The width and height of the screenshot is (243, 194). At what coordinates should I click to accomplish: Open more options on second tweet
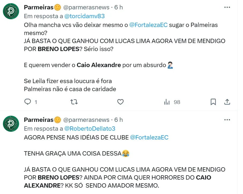coord(227,120)
